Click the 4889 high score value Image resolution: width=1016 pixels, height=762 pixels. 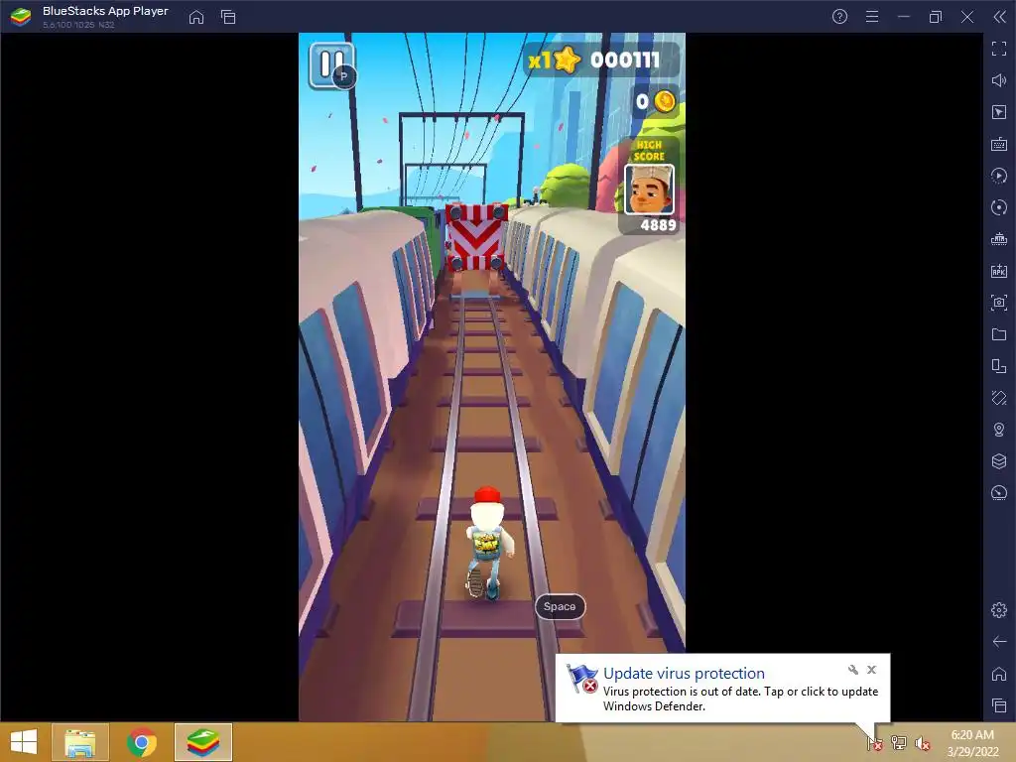coord(659,225)
